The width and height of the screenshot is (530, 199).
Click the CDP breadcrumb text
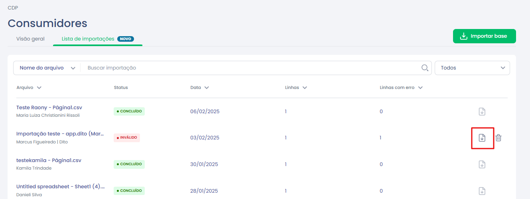(x=13, y=8)
